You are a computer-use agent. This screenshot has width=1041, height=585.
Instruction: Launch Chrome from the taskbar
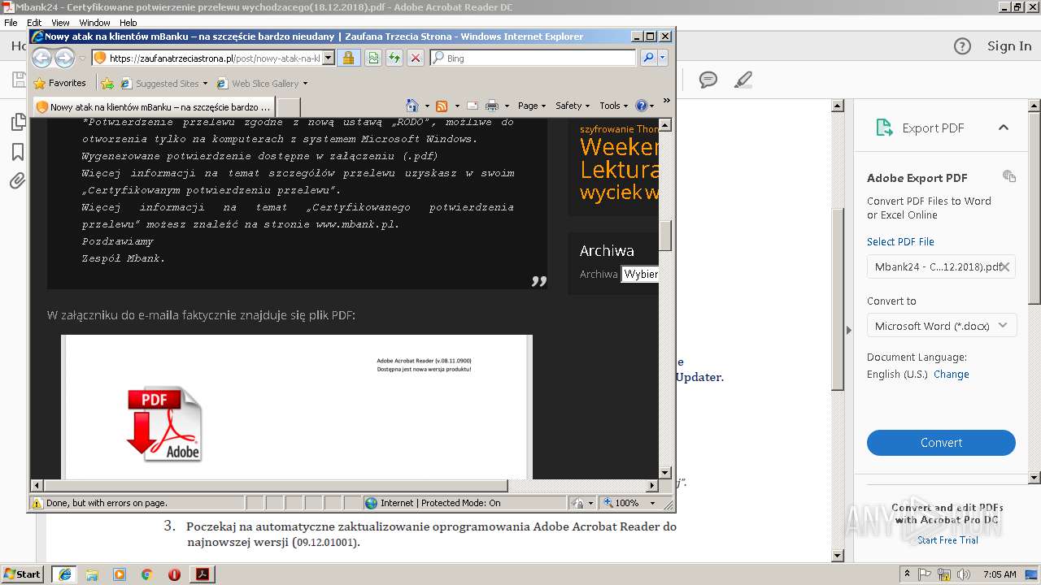[146, 574]
